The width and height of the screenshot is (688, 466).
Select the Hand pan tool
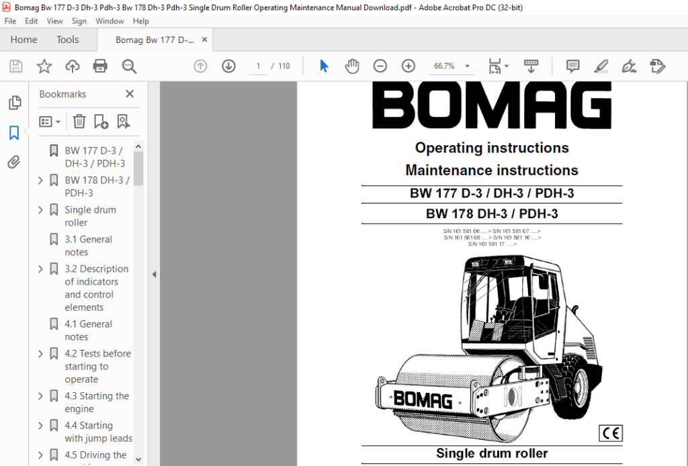352,66
